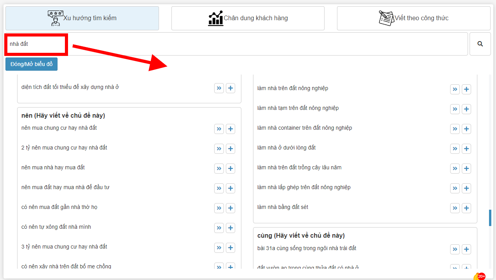Expand arrows for 'làm nhà container' row
Screen dimensions: 496x280
pyautogui.click(x=455, y=129)
